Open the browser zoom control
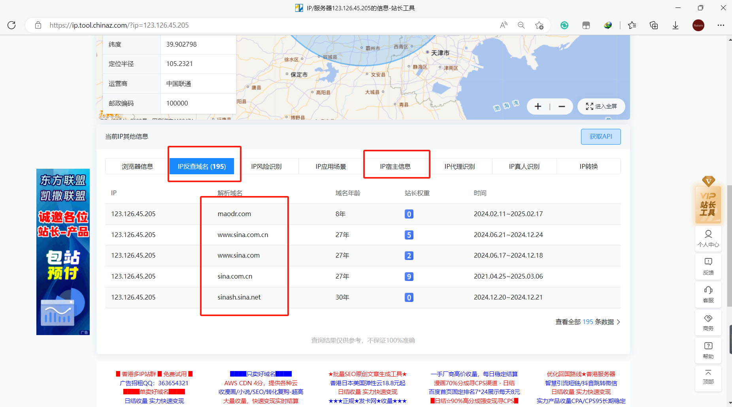The height and width of the screenshot is (407, 732). tap(521, 25)
